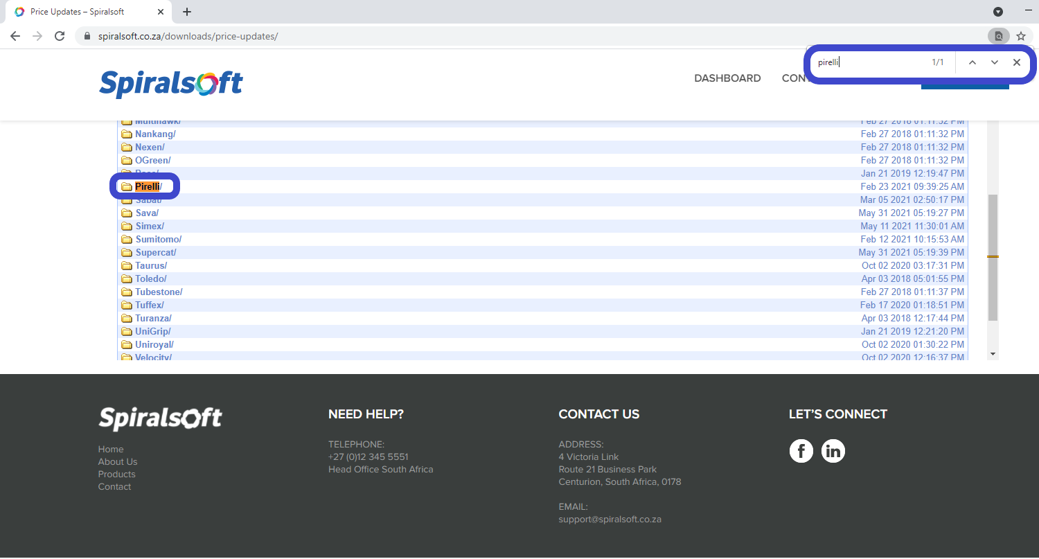Open the Taurus folder
This screenshot has height=559, width=1039.
[x=151, y=265]
